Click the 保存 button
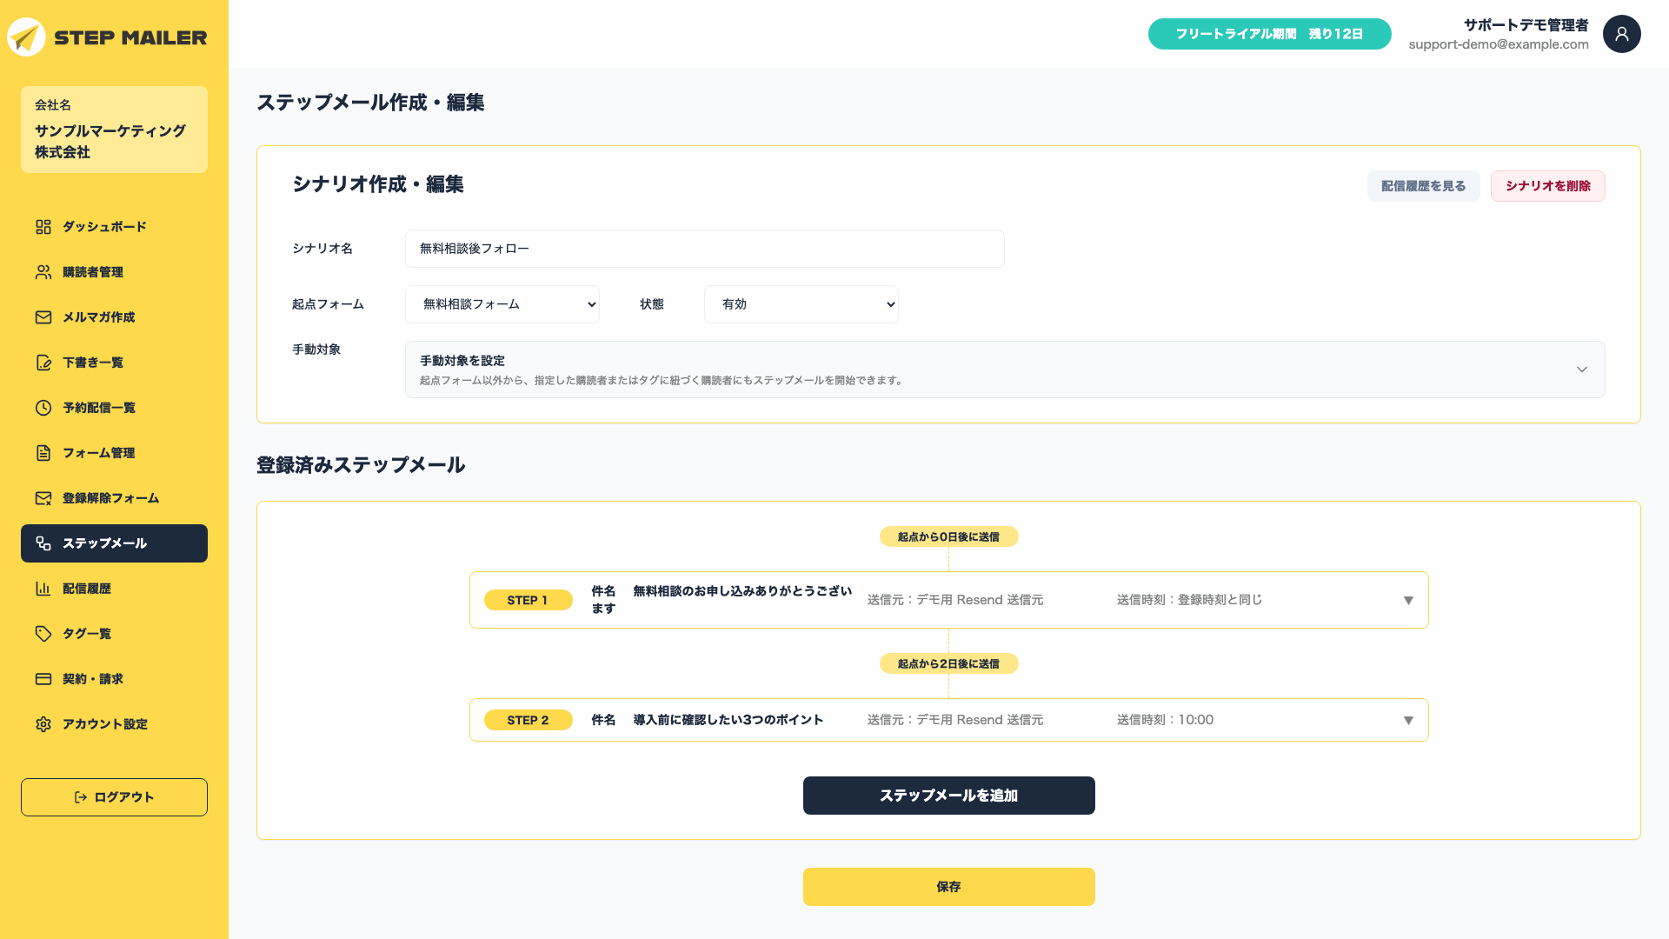1669x939 pixels. [x=948, y=887]
